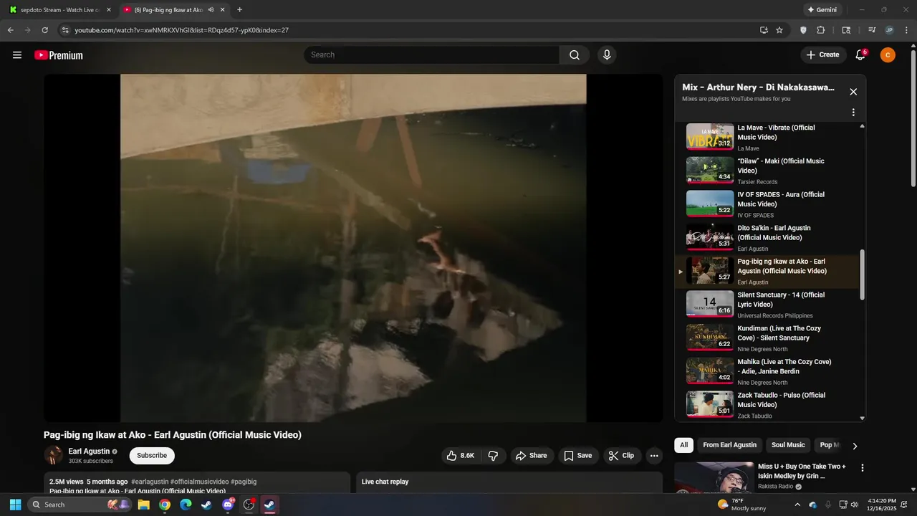Subscribe to Earl Agustin
The height and width of the screenshot is (516, 917).
pyautogui.click(x=152, y=456)
